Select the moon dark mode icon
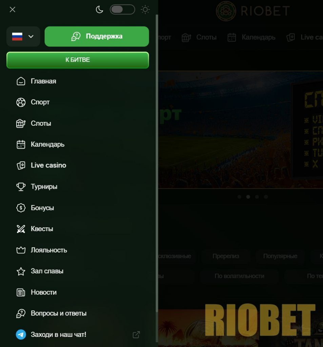This screenshot has height=347, width=323. pos(99,9)
